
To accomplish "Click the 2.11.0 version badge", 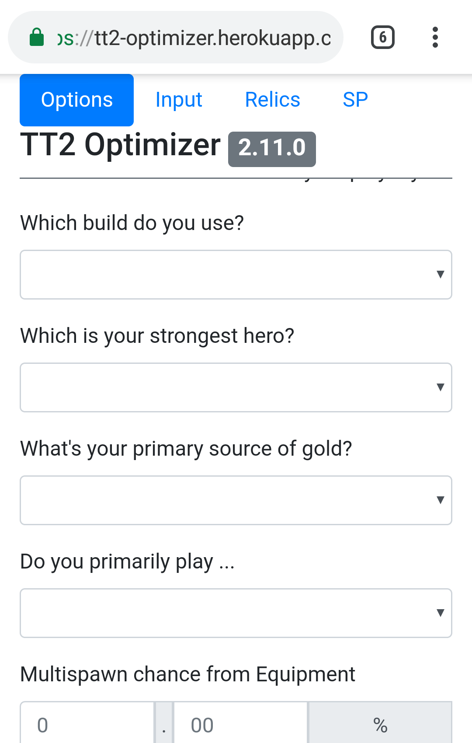I will (272, 149).
